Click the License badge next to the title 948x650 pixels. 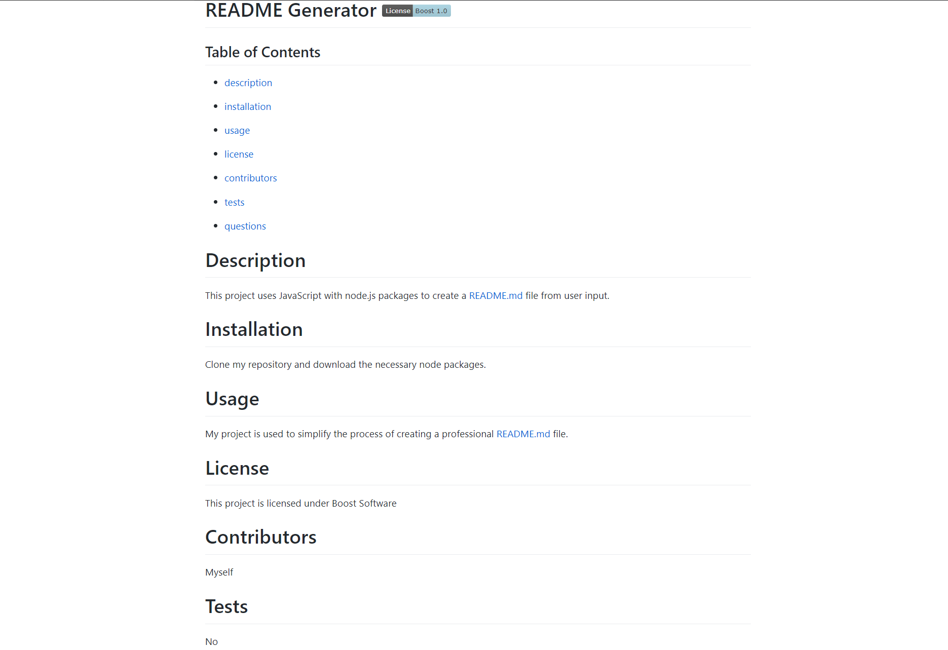pos(397,11)
